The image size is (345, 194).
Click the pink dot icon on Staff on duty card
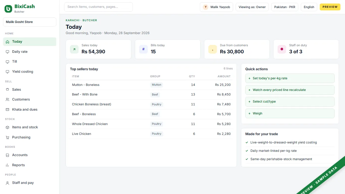(282, 49)
